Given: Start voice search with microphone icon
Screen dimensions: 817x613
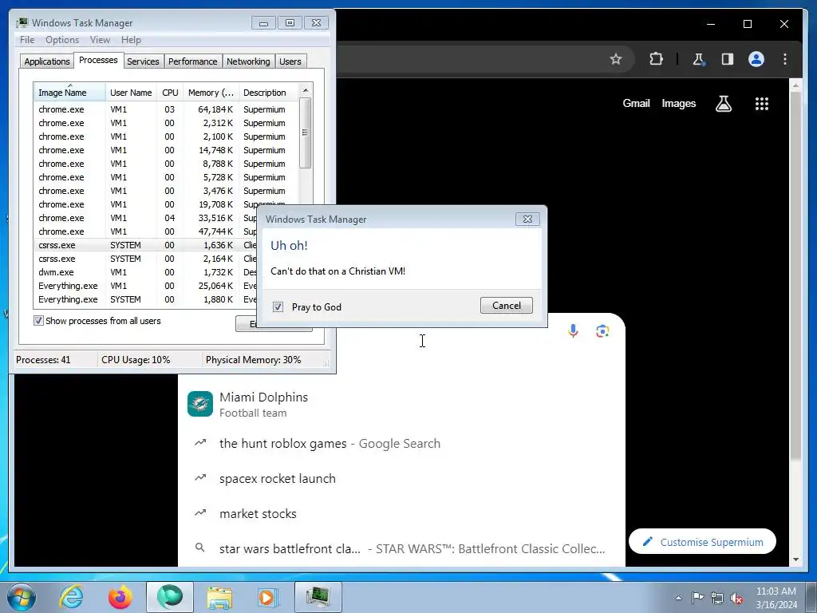Looking at the screenshot, I should [573, 331].
